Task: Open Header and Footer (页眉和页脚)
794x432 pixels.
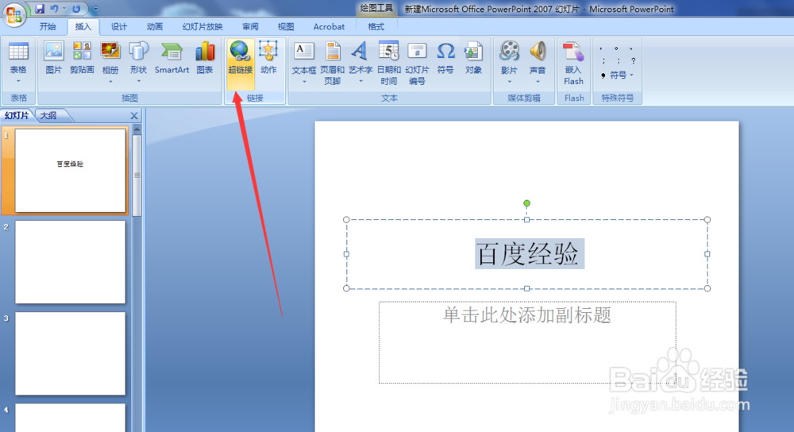Action: coord(332,64)
